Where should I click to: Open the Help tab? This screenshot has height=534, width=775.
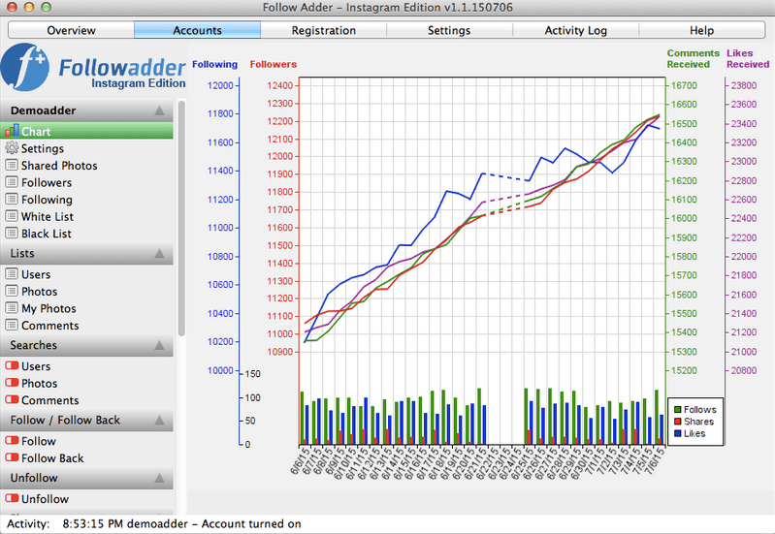702,30
